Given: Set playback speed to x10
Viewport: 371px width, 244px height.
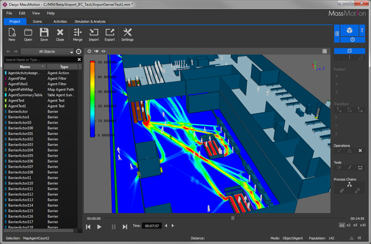Looking at the screenshot, I should click(x=363, y=225).
